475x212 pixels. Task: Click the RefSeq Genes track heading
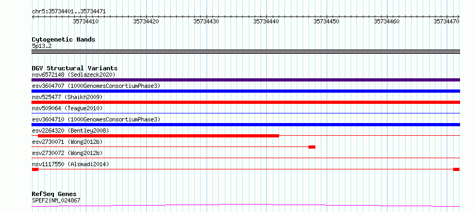pyautogui.click(x=54, y=194)
